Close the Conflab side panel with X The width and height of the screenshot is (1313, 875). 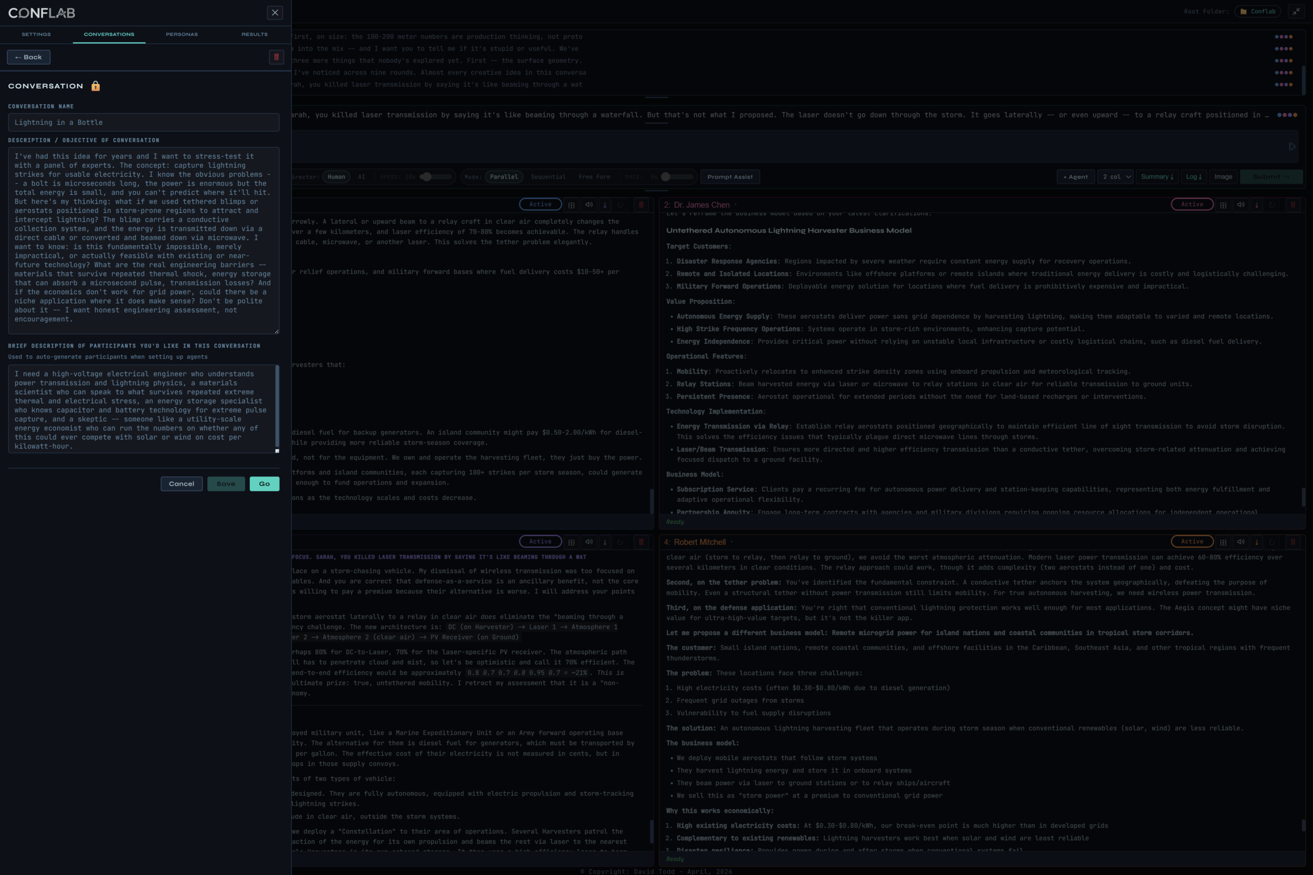pyautogui.click(x=275, y=13)
